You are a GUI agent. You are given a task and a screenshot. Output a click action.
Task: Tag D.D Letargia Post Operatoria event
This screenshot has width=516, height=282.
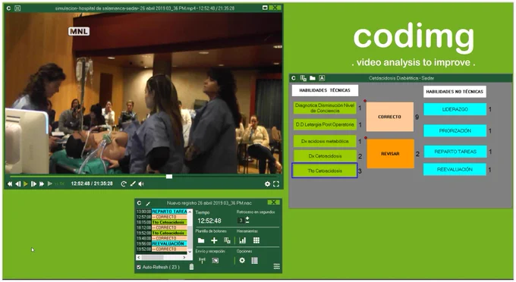point(325,124)
